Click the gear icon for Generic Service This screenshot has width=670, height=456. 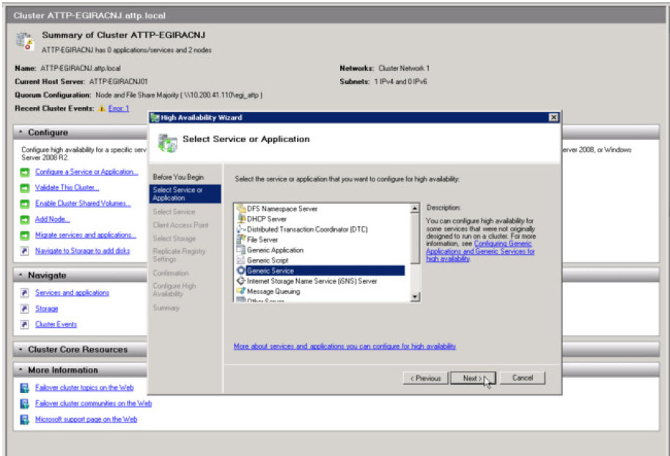[241, 270]
